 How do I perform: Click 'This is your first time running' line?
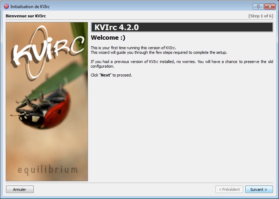pyautogui.click(x=133, y=48)
